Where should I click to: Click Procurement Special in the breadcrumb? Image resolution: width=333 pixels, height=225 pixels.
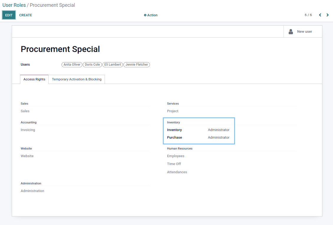(x=52, y=5)
